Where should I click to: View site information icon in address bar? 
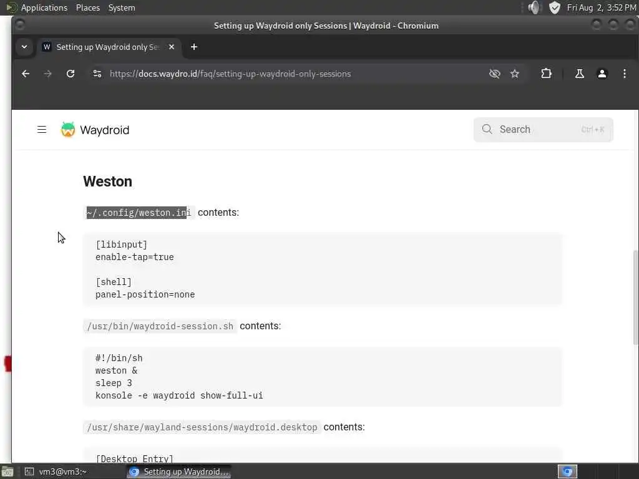click(97, 74)
